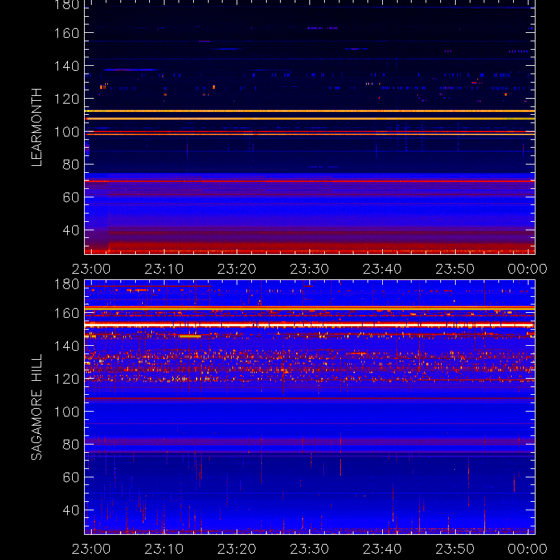The image size is (560, 560).
Task: Click the 23:50 time label of Learmonth plot
Action: [x=455, y=269]
